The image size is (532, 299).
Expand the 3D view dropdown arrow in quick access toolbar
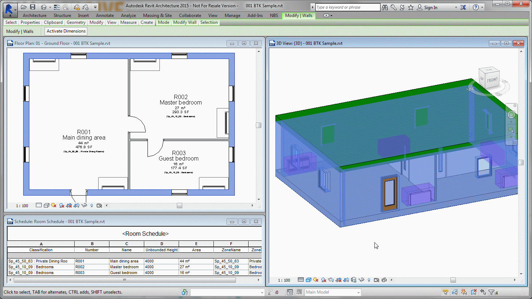(50, 7)
